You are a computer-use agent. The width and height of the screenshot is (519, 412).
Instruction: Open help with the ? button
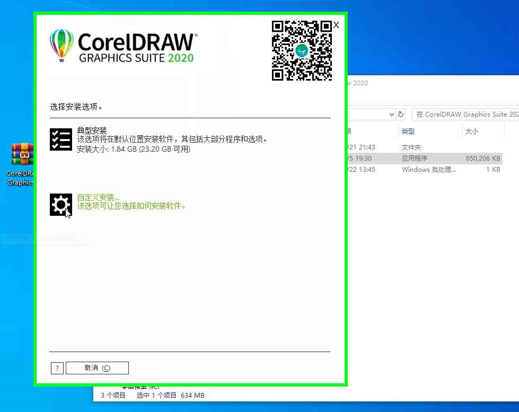(x=57, y=368)
